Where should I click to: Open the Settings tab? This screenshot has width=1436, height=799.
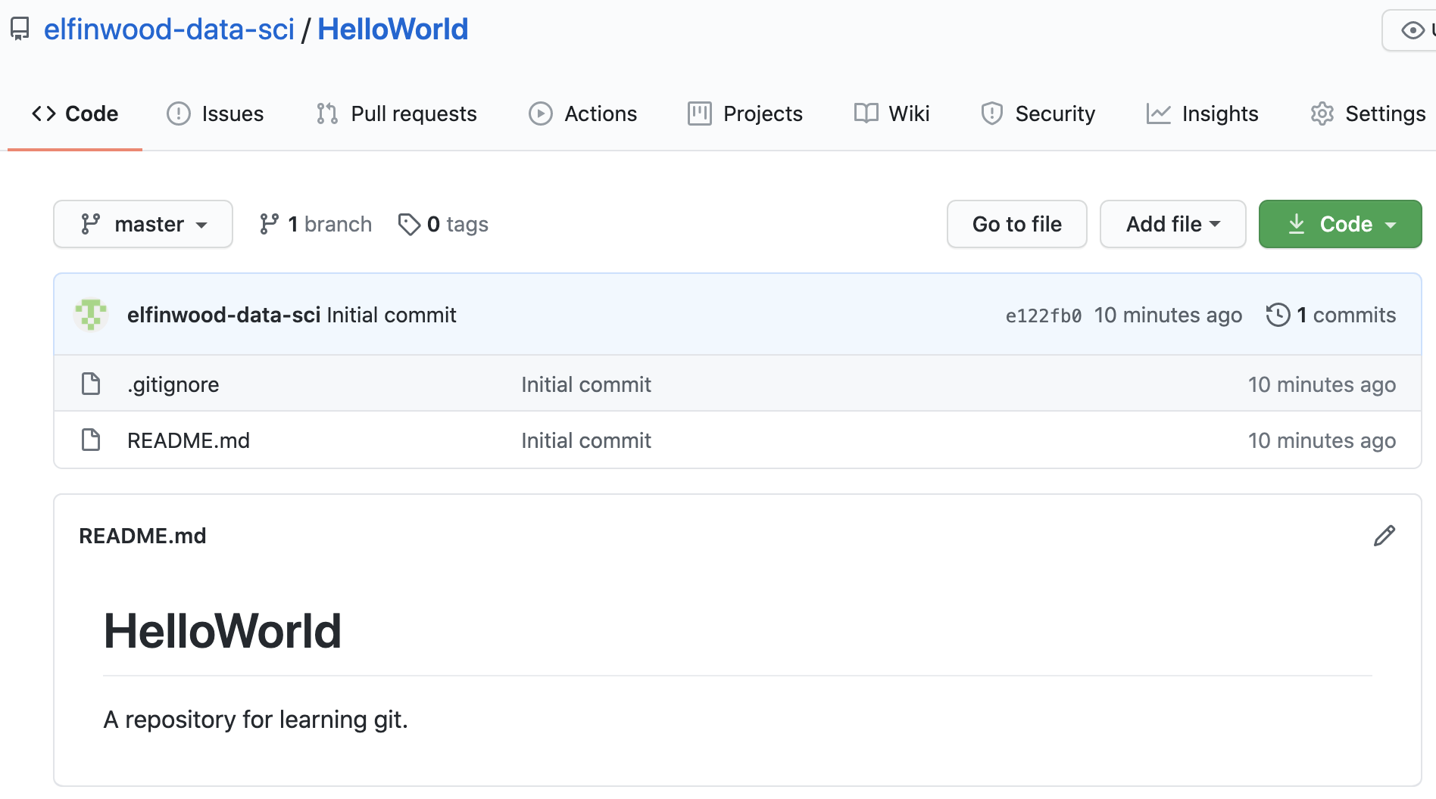pos(1368,113)
